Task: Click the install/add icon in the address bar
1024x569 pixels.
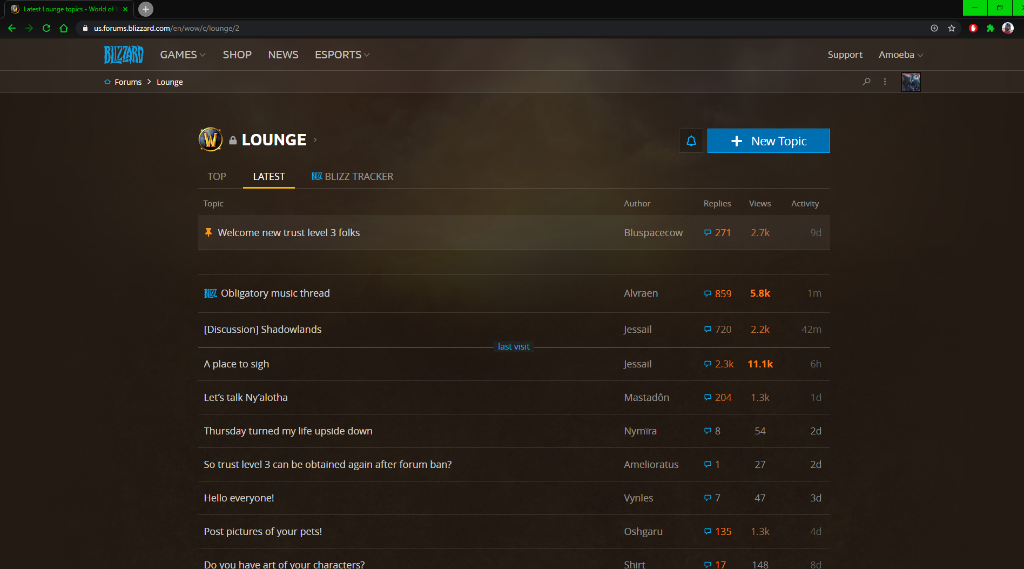Action: pyautogui.click(x=934, y=28)
